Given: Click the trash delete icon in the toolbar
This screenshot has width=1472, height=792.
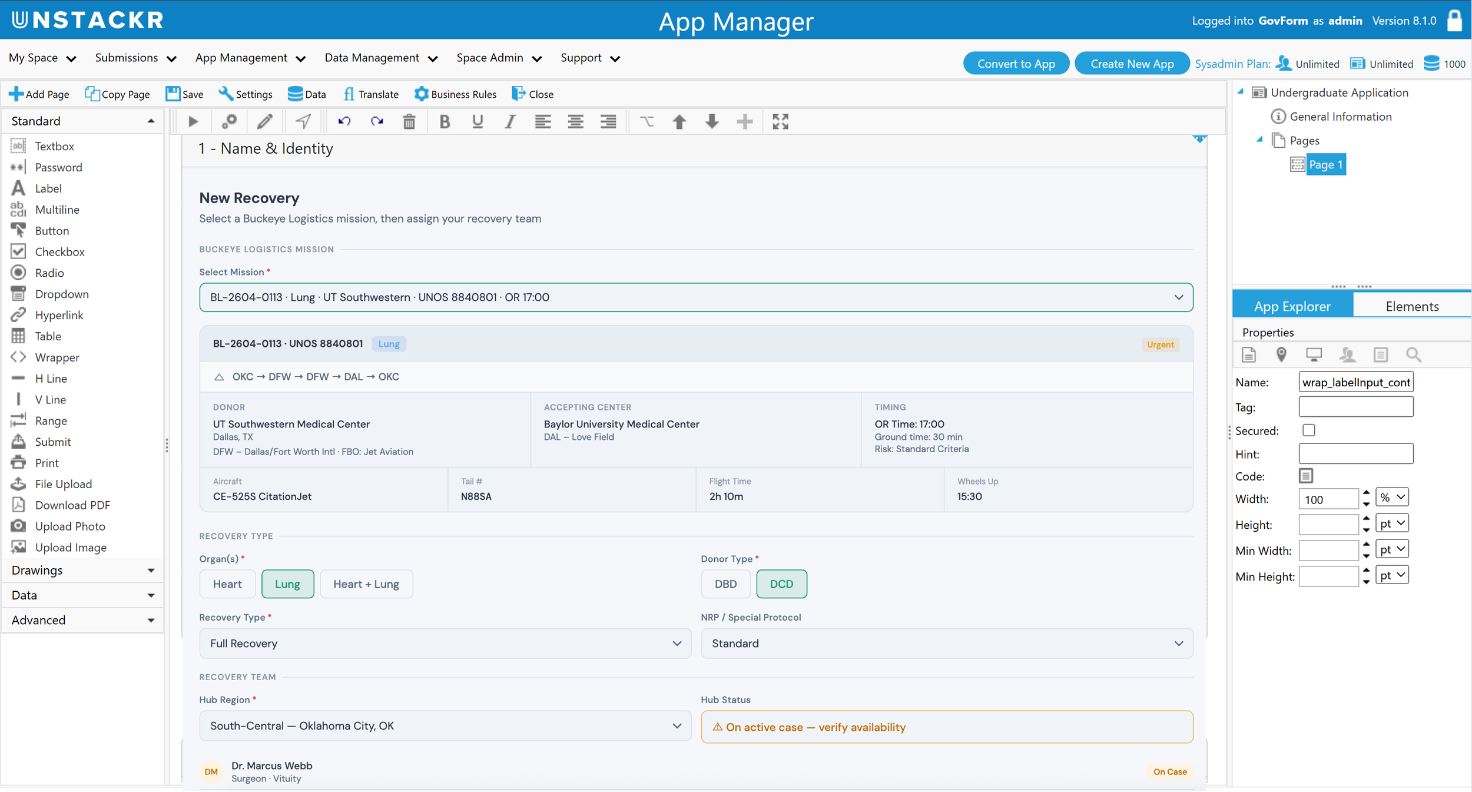Looking at the screenshot, I should (x=409, y=122).
